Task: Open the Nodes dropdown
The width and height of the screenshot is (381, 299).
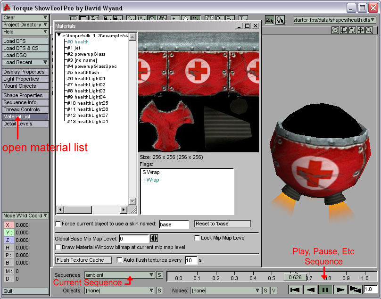Action: (x=225, y=291)
